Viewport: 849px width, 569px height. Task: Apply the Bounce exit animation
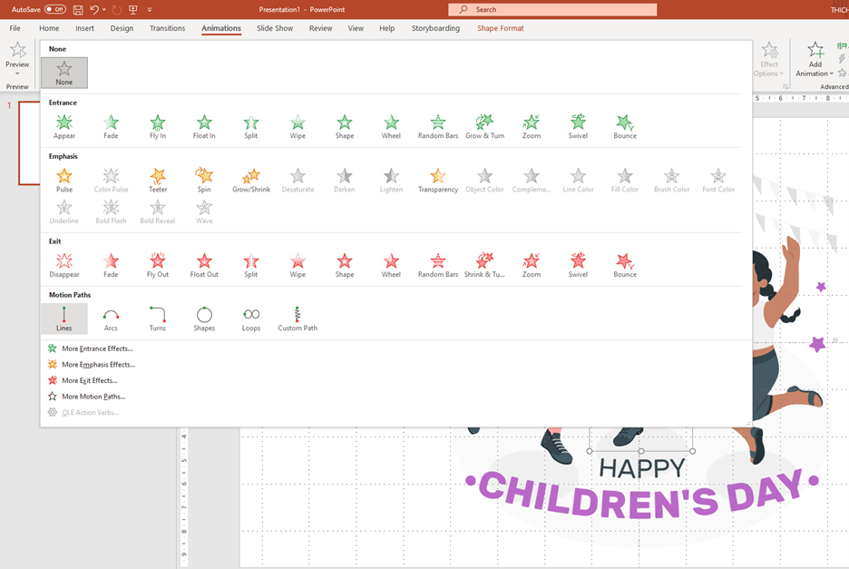[x=625, y=265]
